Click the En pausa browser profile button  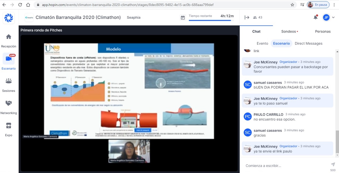pyautogui.click(x=318, y=5)
